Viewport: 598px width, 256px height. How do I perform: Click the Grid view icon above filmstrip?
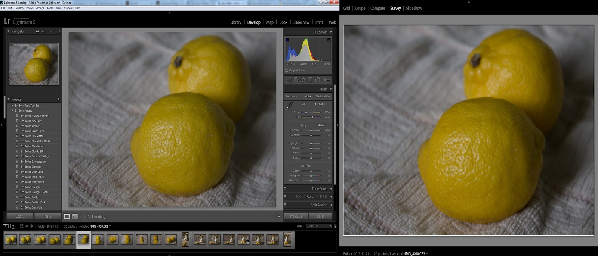click(x=21, y=226)
